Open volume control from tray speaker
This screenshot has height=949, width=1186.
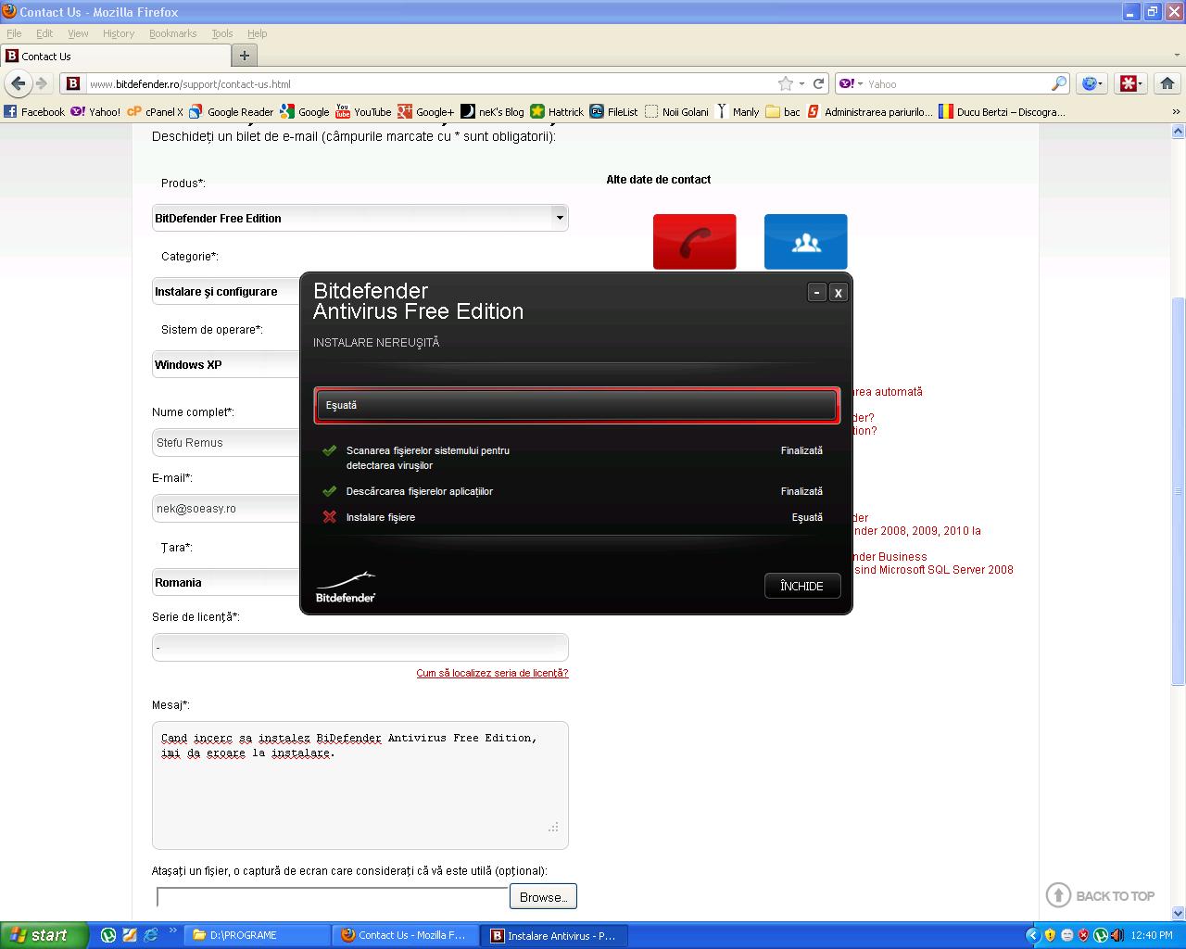coord(1117,935)
